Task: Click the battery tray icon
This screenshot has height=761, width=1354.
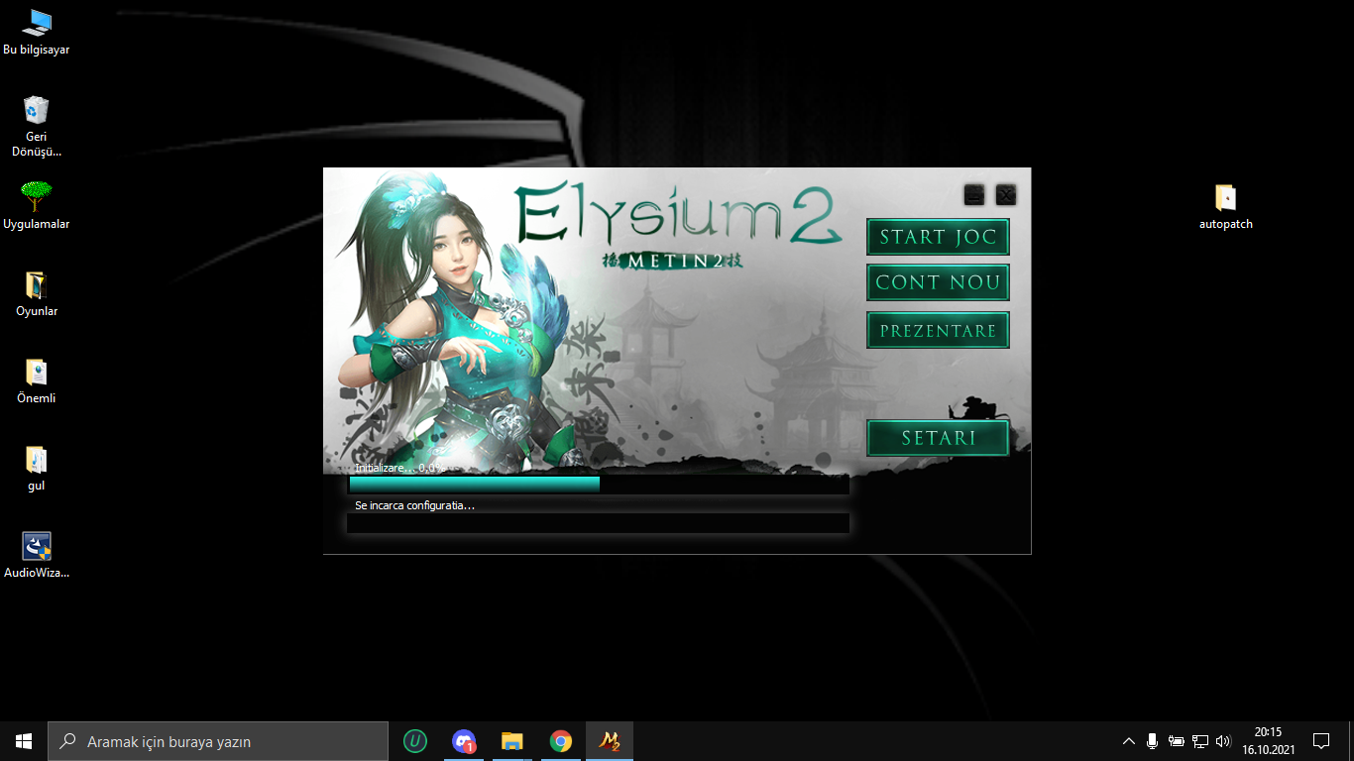Action: point(1176,741)
